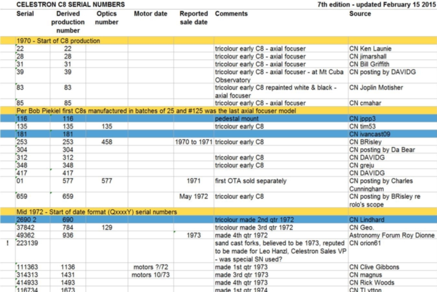Click the 'Per Bob Piekiel' note row
The height and width of the screenshot is (292, 437).
coord(218,111)
